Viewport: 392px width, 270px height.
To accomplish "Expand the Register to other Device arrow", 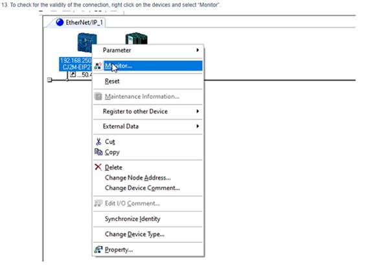I will [x=198, y=111].
